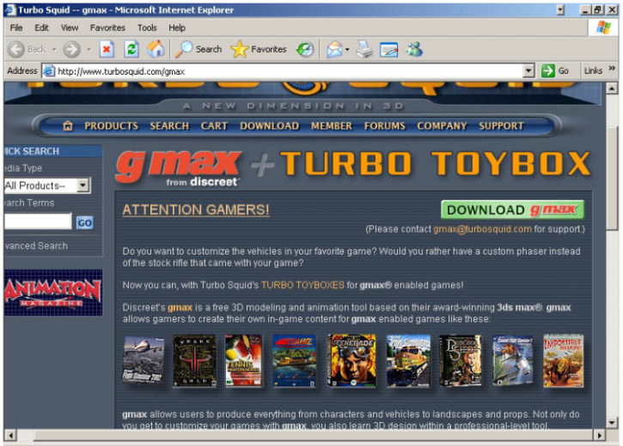Click the gmax@turbosquid.com email link
This screenshot has height=446, width=623.
pos(482,229)
